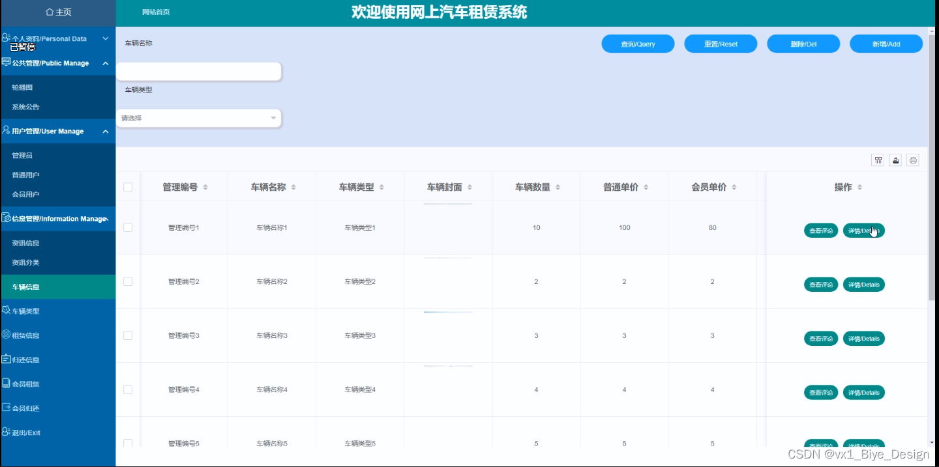Open 轮播图 in the sidebar
The height and width of the screenshot is (467, 939).
22,87
